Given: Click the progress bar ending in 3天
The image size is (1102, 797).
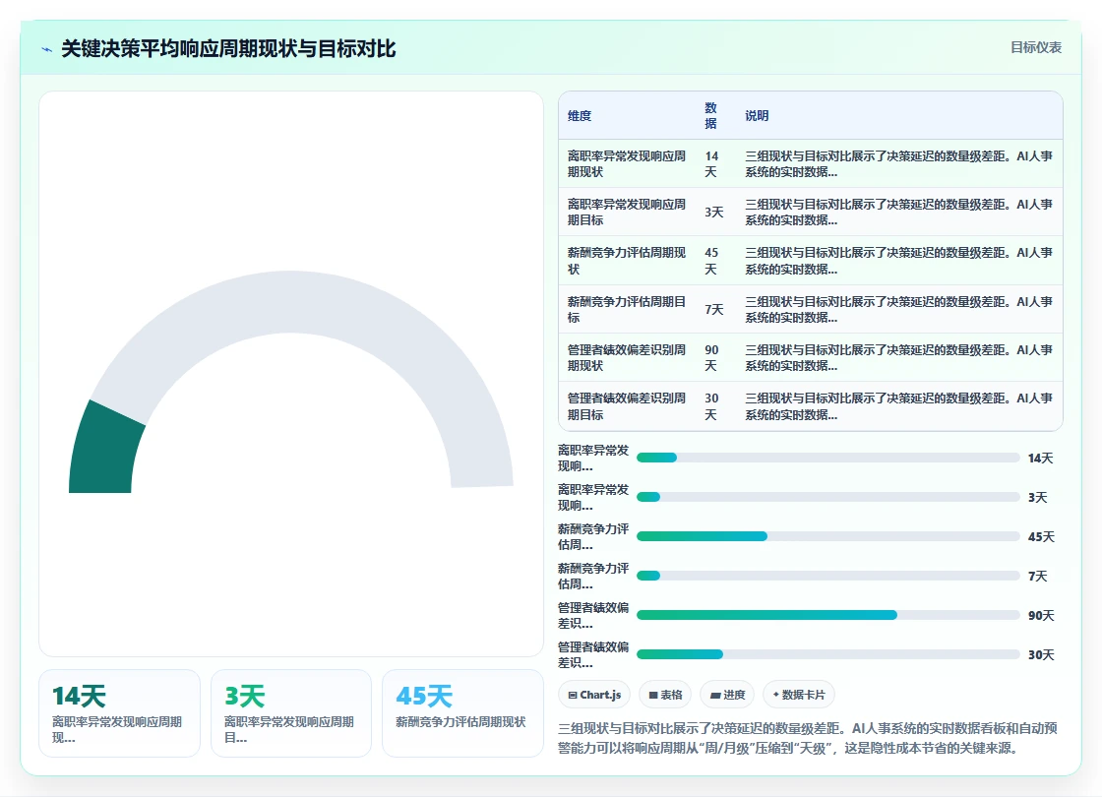Looking at the screenshot, I should (x=827, y=497).
